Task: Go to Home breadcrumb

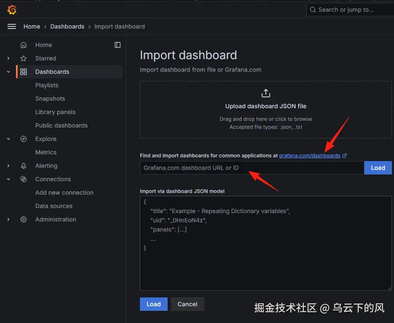Action: pyautogui.click(x=32, y=26)
